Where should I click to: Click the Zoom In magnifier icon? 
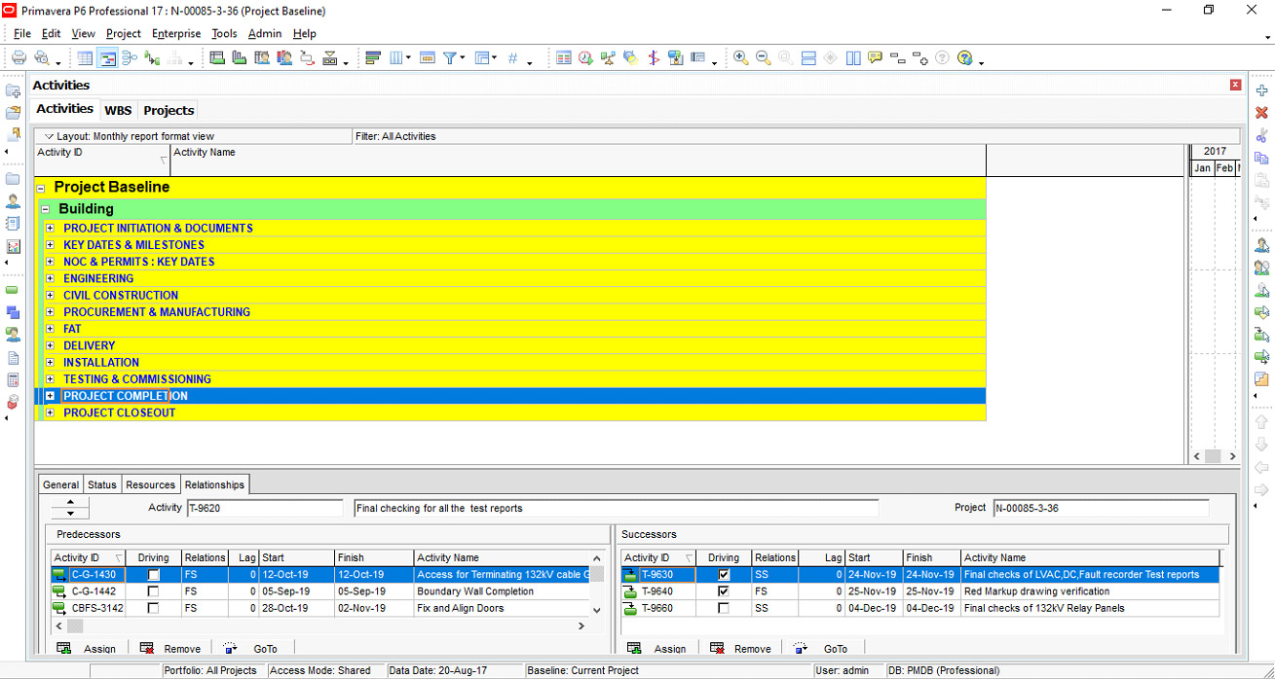click(x=741, y=58)
